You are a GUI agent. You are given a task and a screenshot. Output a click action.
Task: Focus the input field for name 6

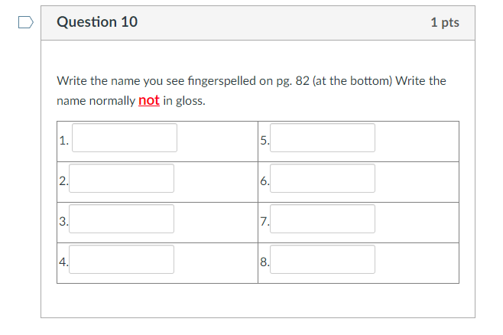coord(323,179)
